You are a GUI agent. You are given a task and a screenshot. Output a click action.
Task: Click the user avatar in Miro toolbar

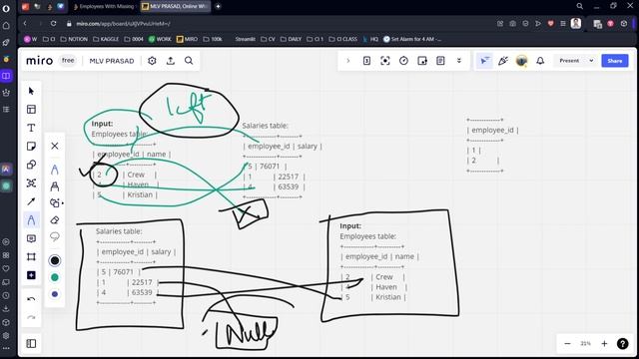(x=521, y=61)
